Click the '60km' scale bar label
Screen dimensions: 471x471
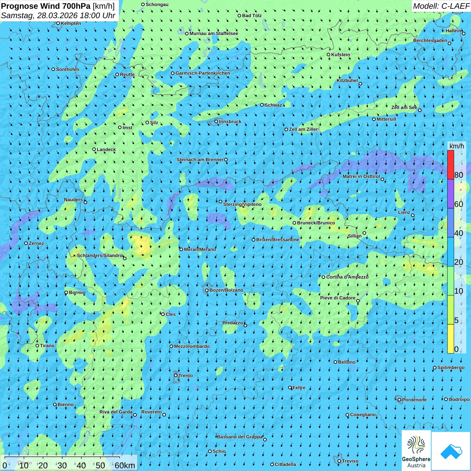point(125,465)
